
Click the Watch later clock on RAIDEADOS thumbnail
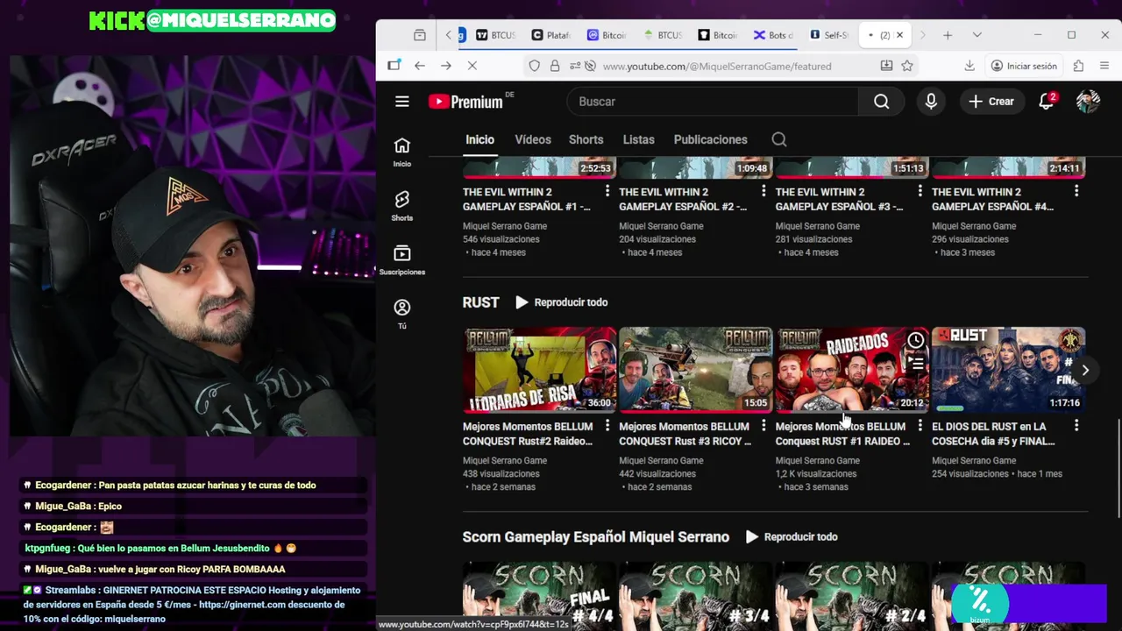pyautogui.click(x=915, y=341)
